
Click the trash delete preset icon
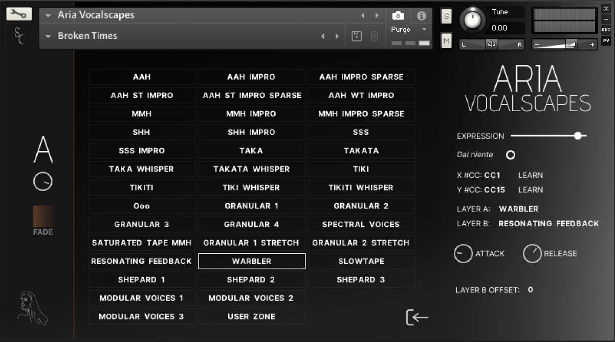375,36
